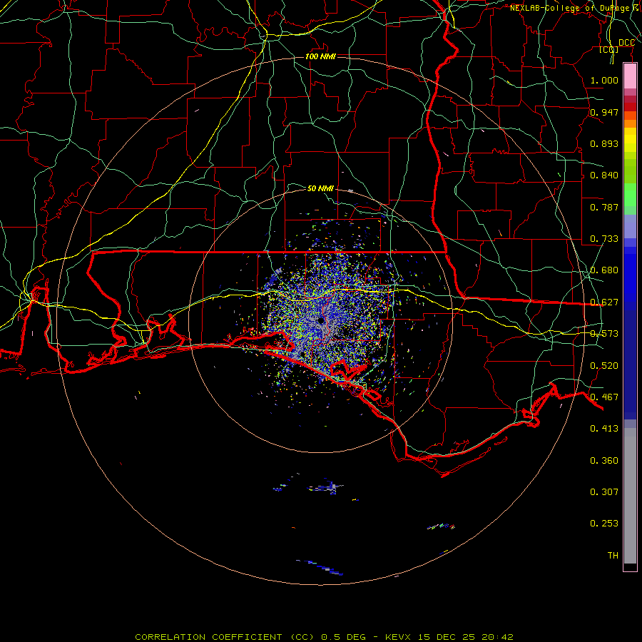Screen dimensions: 642x642
Task: Click the 0.253 legend value
Action: pyautogui.click(x=604, y=524)
